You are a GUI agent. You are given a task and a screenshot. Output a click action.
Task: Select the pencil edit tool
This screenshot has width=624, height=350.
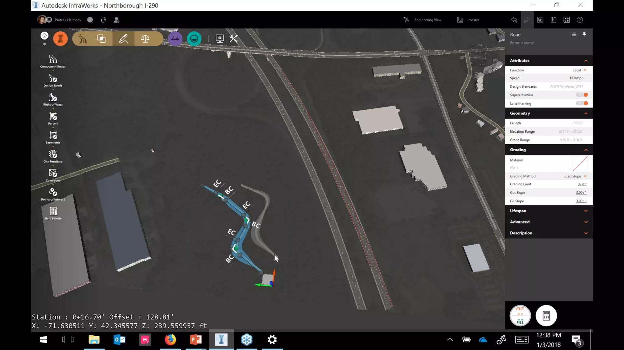(x=123, y=39)
